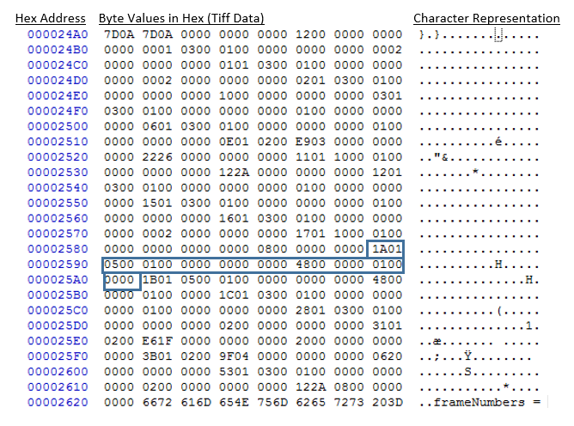The image size is (574, 426).
Task: Select hex address 000024A0
Action: point(58,34)
